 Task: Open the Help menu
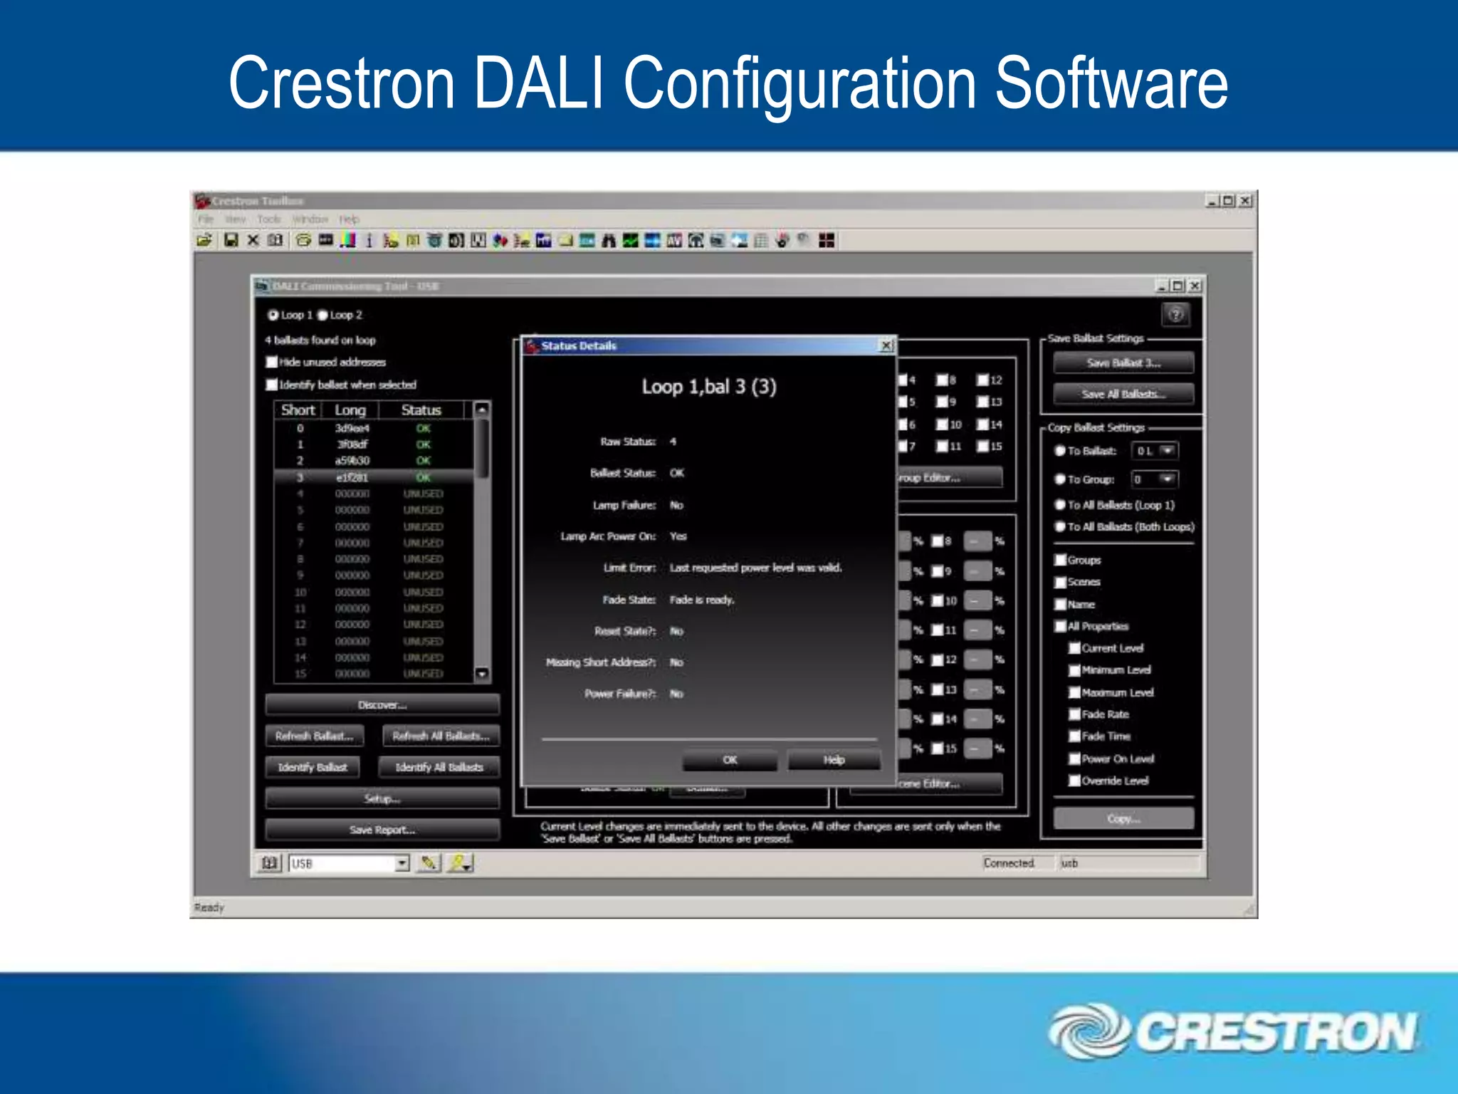(x=349, y=219)
